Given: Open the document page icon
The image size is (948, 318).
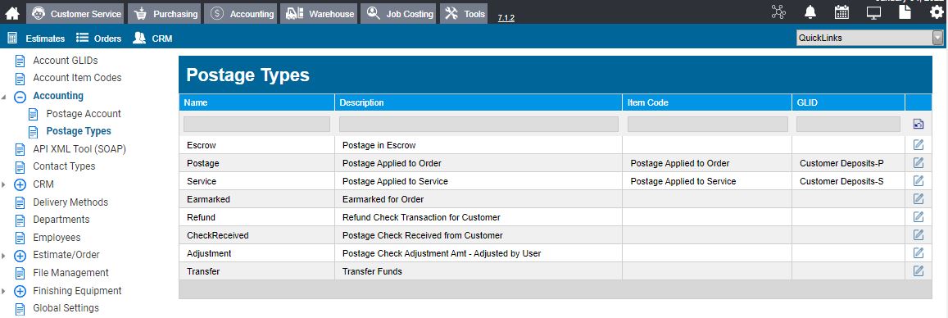Looking at the screenshot, I should point(905,12).
